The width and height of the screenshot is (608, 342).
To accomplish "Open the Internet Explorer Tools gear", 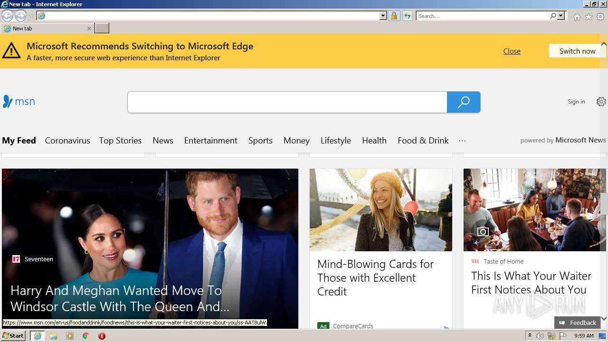I will click(600, 17).
